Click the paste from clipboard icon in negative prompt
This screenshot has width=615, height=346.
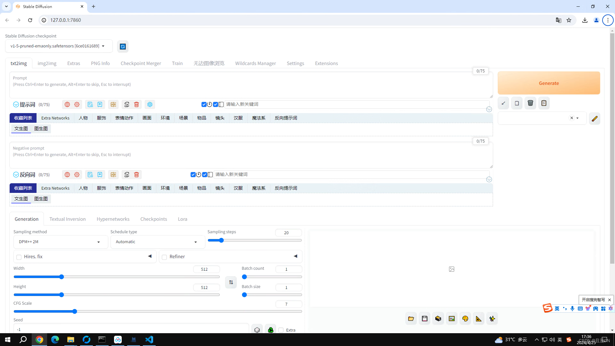[127, 175]
